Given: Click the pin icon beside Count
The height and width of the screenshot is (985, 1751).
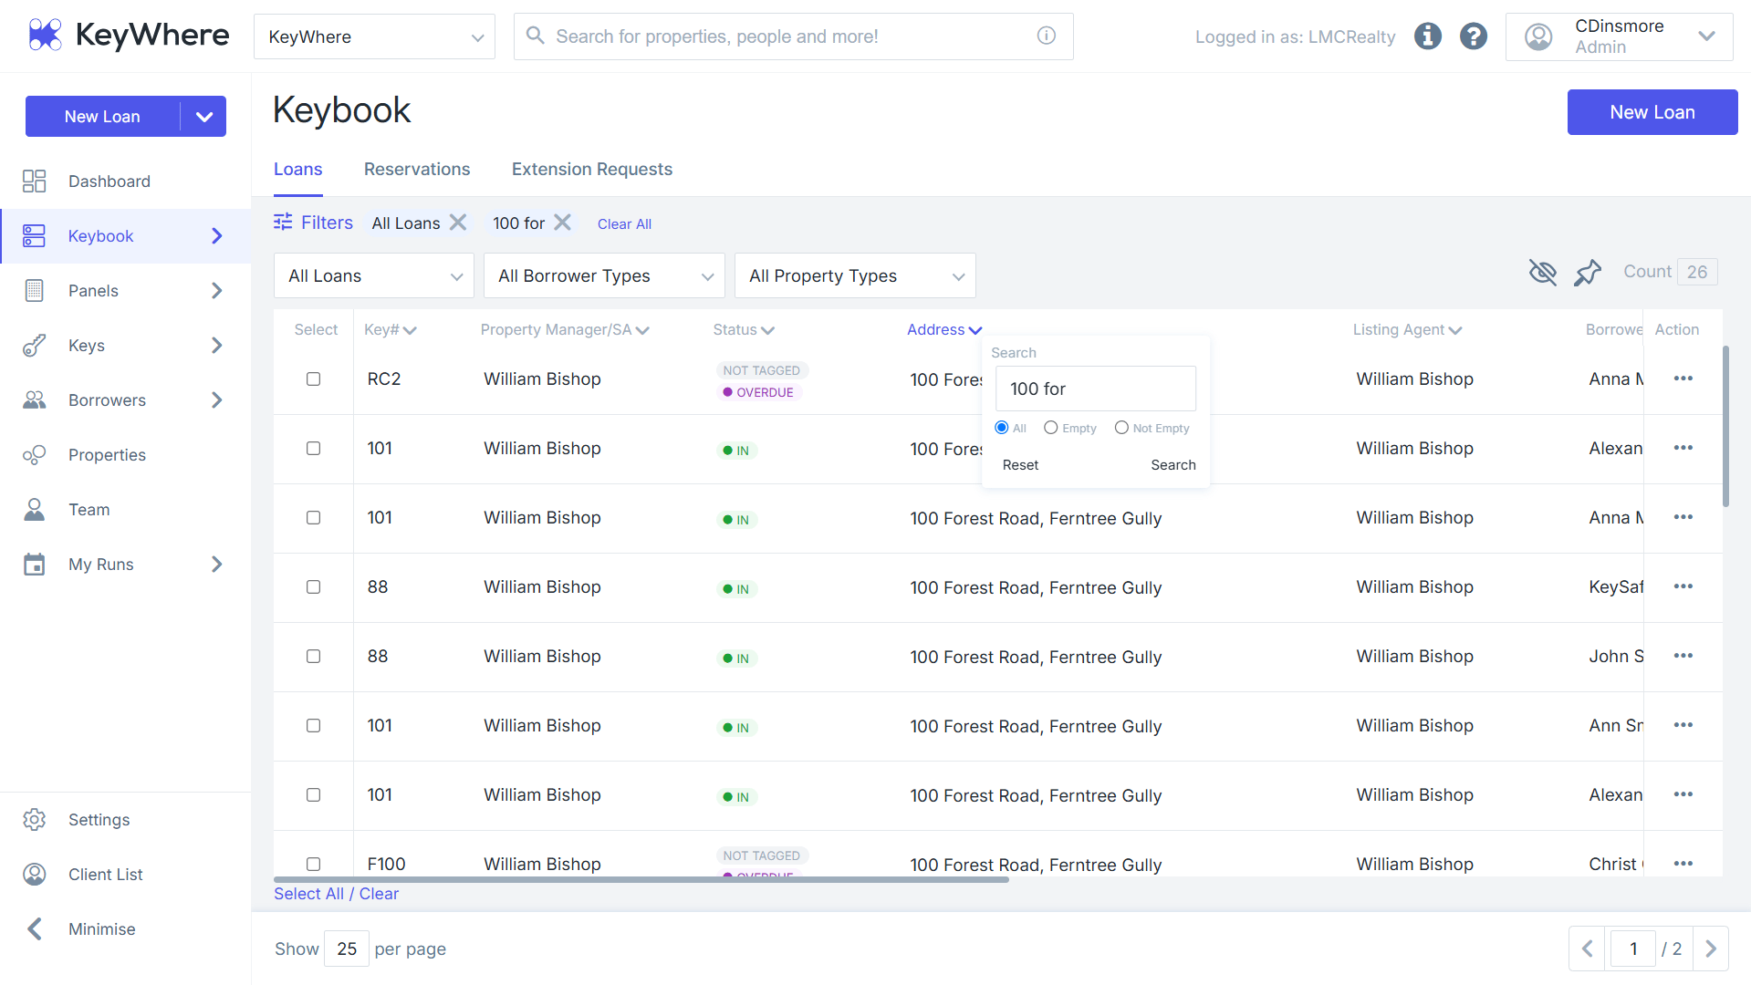Looking at the screenshot, I should [1588, 272].
